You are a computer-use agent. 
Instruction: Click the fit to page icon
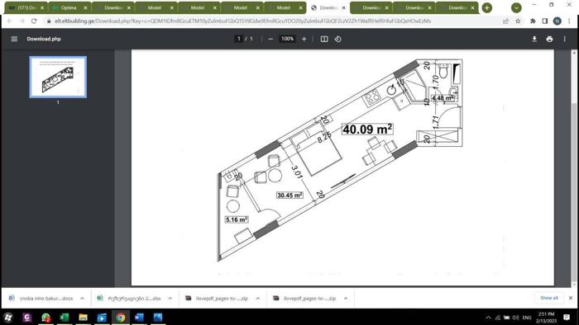pyautogui.click(x=324, y=39)
